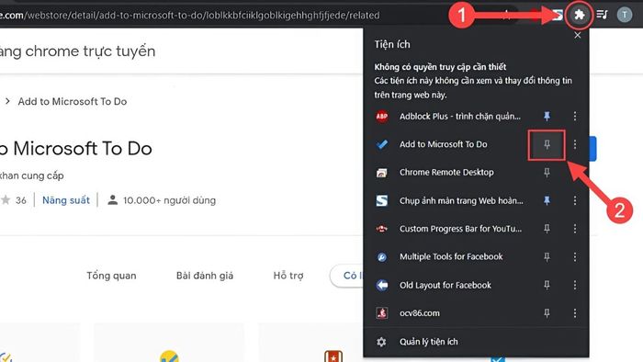Open the Extensions puzzle icon in toolbar
This screenshot has height=362, width=643.
coord(579,16)
